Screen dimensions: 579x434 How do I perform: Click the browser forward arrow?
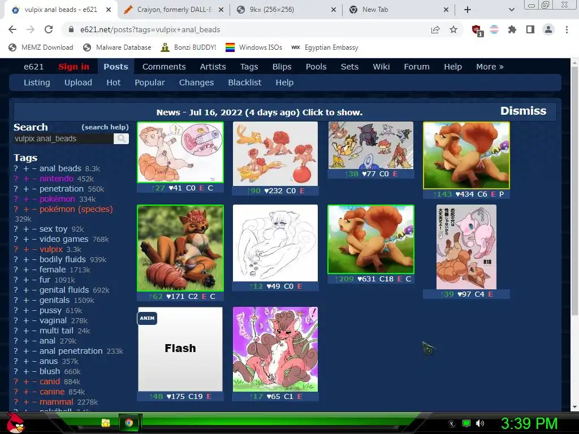tap(31, 29)
